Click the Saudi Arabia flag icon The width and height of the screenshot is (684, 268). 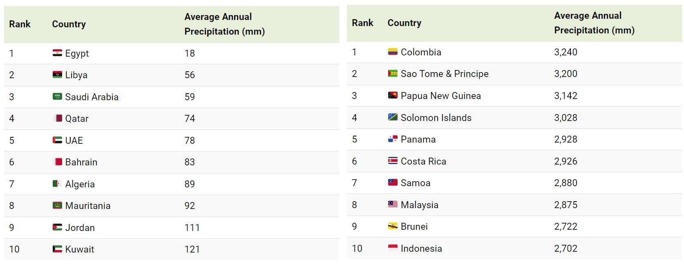pos(57,97)
